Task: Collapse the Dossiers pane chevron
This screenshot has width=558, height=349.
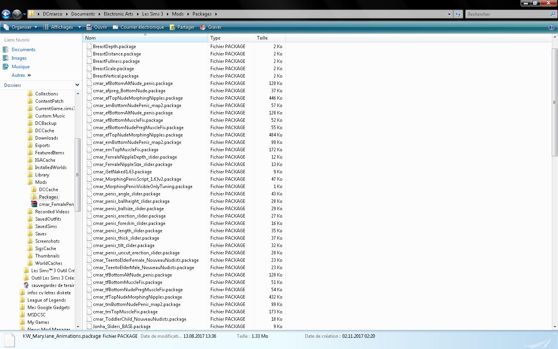Action: (77, 85)
